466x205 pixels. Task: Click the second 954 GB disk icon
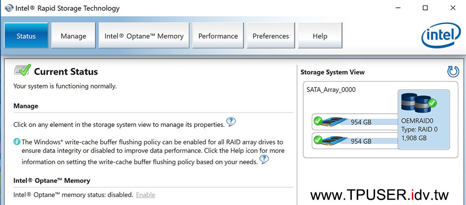334,141
